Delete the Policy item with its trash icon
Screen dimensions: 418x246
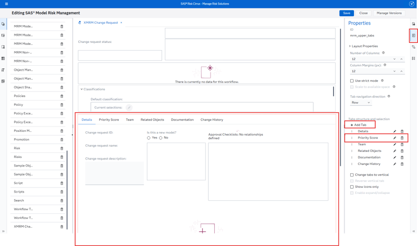tap(62, 105)
